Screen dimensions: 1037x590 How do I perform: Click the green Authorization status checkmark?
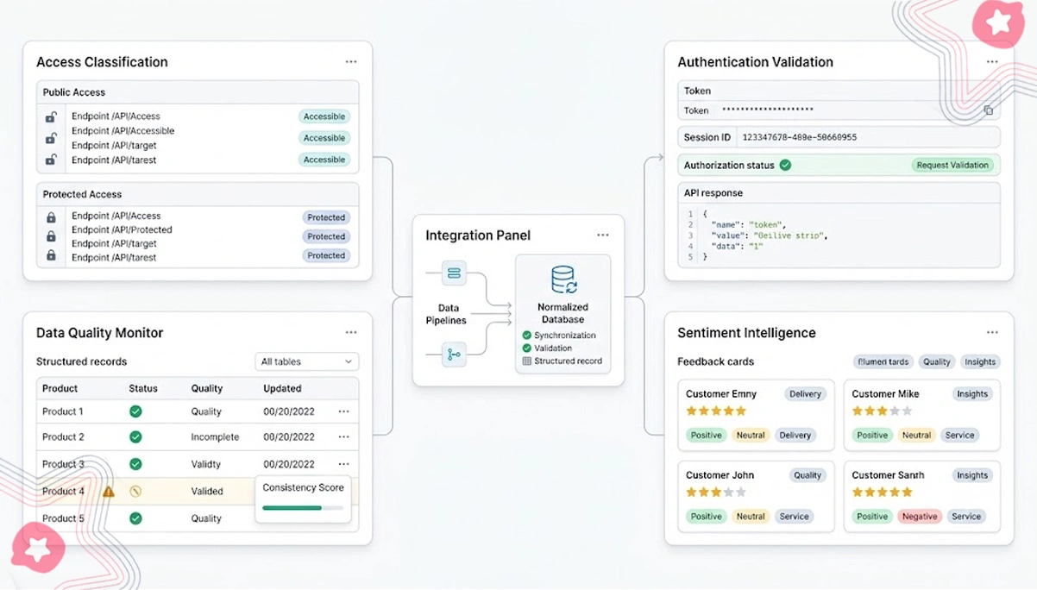click(785, 165)
